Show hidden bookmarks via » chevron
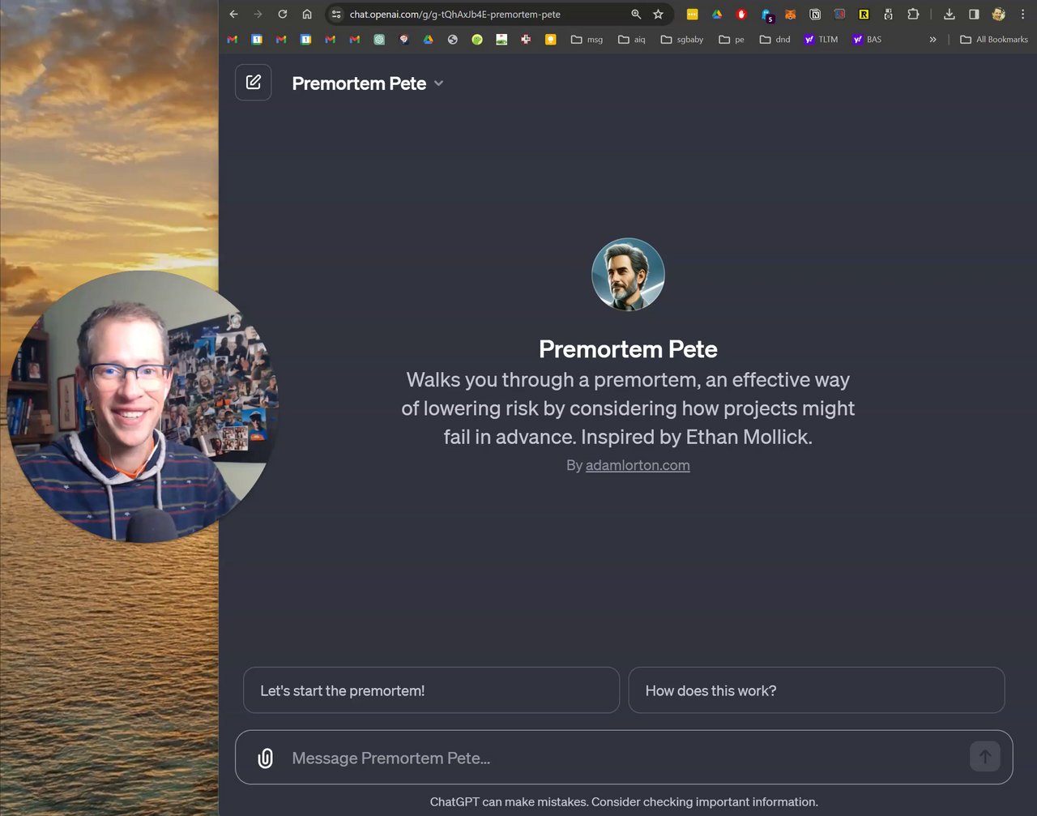This screenshot has height=816, width=1037. 932,39
